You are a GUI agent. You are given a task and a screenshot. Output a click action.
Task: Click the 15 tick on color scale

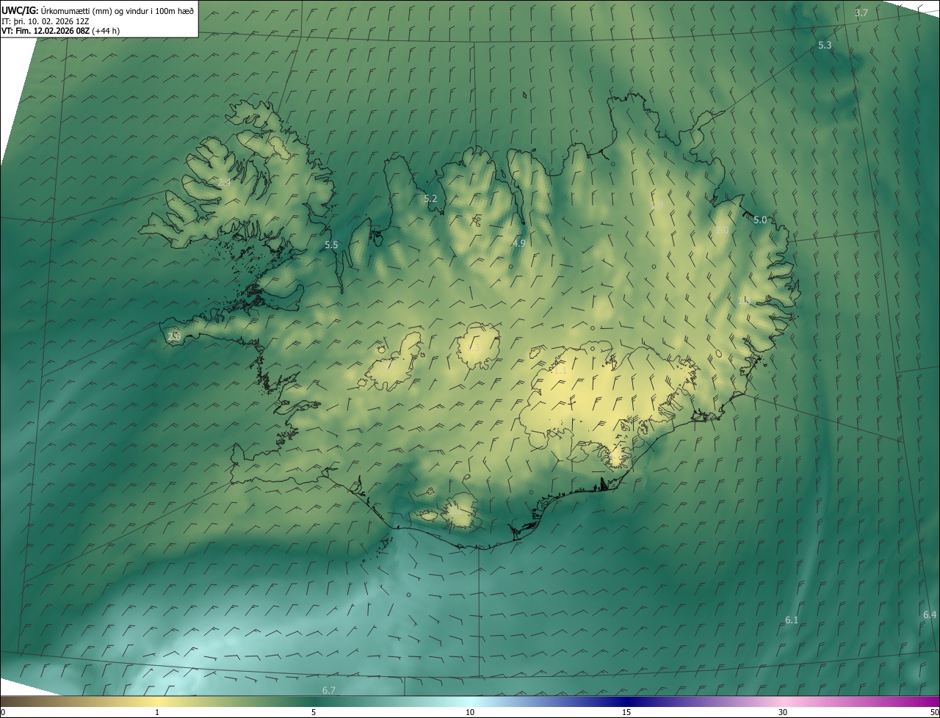626,712
